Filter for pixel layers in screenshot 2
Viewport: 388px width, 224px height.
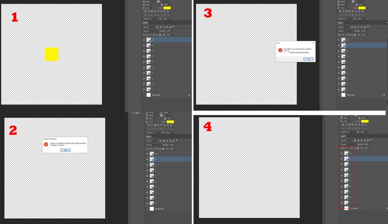pos(160,141)
